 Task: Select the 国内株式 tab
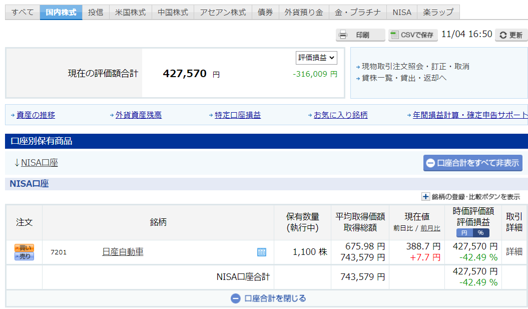click(61, 13)
